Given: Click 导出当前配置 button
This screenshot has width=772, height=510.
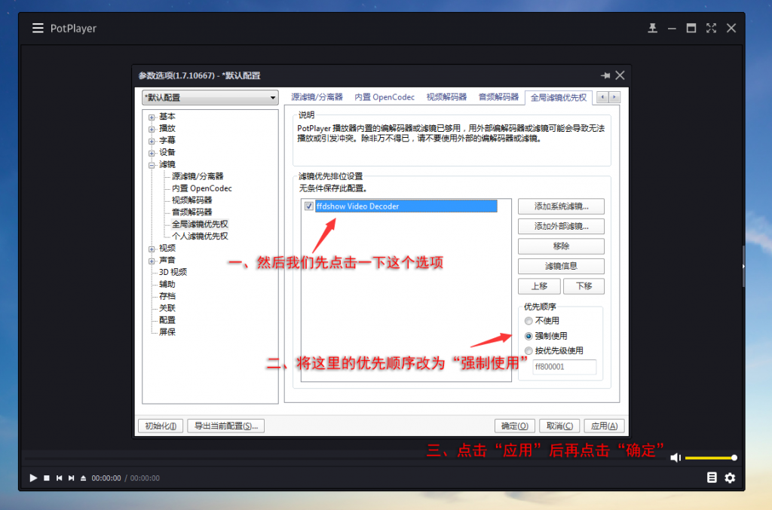Looking at the screenshot, I should click(225, 426).
